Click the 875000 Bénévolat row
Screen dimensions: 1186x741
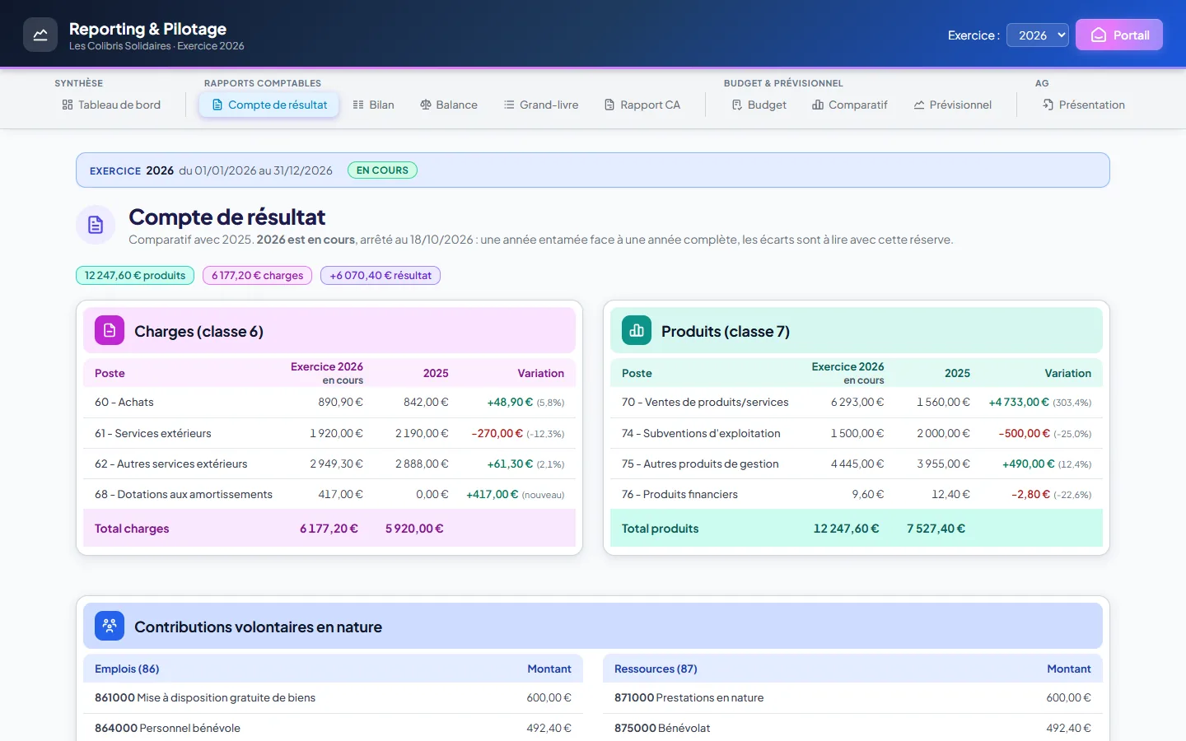852,729
